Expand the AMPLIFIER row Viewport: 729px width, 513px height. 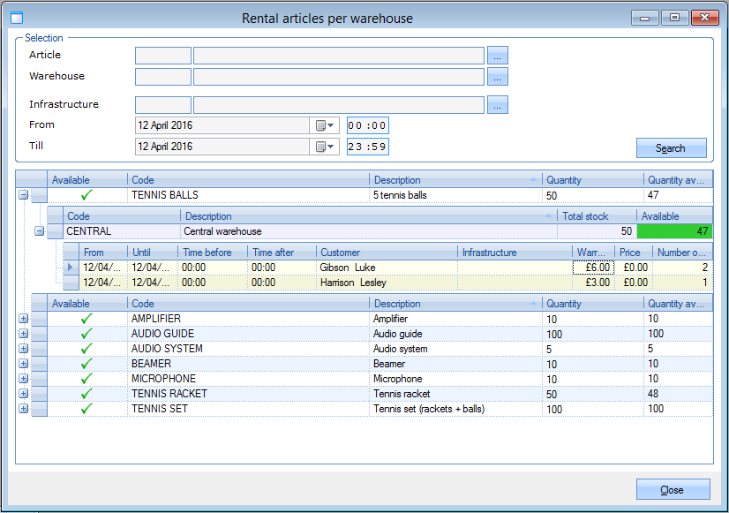click(x=24, y=319)
